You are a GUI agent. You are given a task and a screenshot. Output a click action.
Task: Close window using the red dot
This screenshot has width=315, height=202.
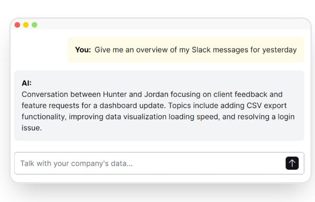click(x=17, y=25)
